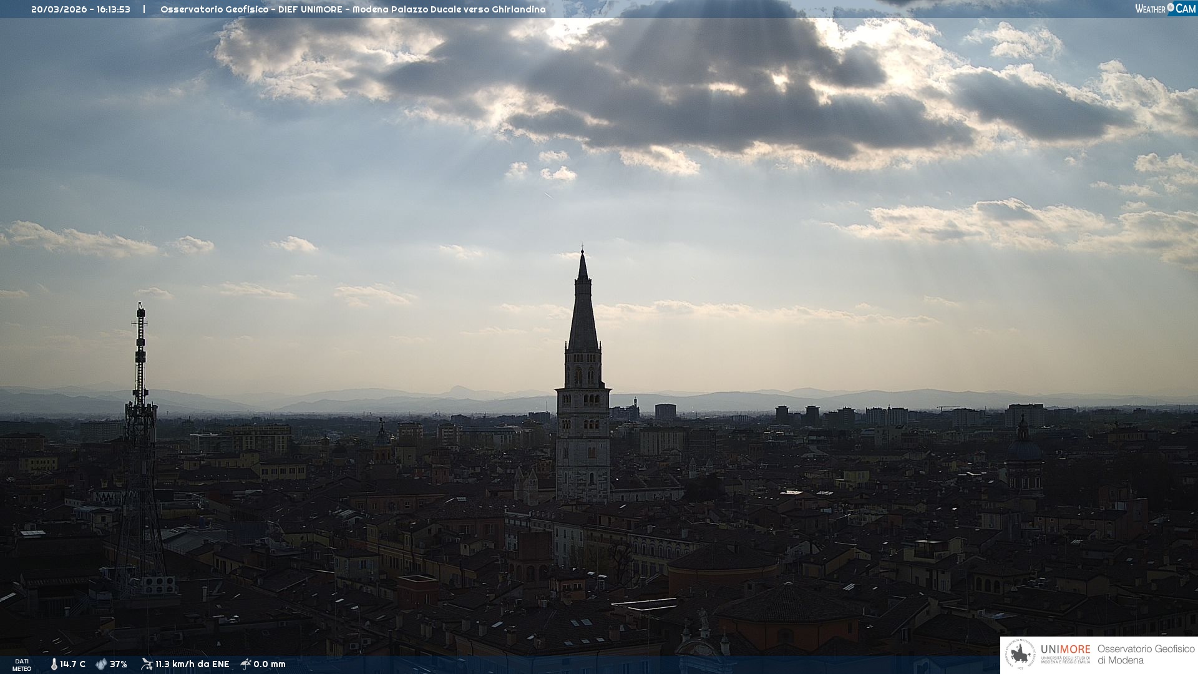Click the 11.3 km/h da ENE wind reading
Image resolution: width=1198 pixels, height=674 pixels.
[x=192, y=664]
